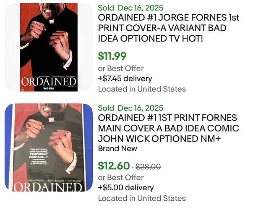
Task: Click the green "Sold" label above the Jorge Fornes title
Action: pyautogui.click(x=106, y=8)
